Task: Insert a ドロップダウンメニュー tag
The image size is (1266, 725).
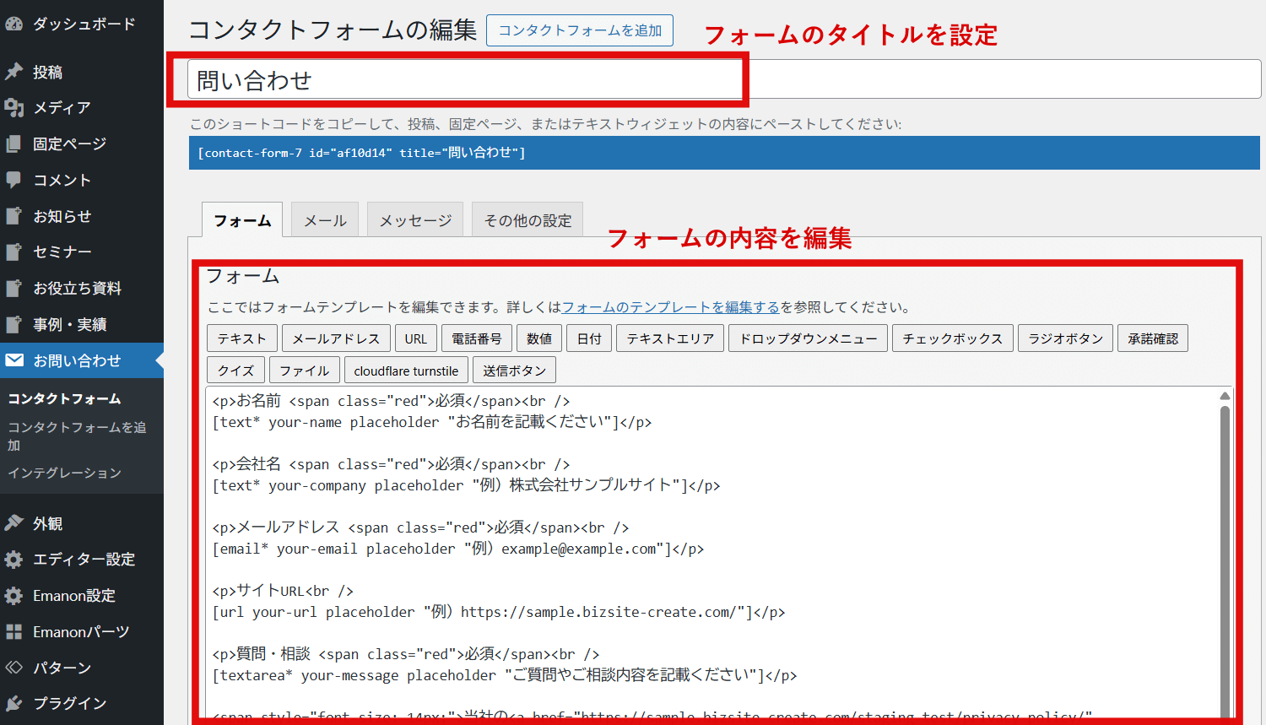Action: point(808,338)
